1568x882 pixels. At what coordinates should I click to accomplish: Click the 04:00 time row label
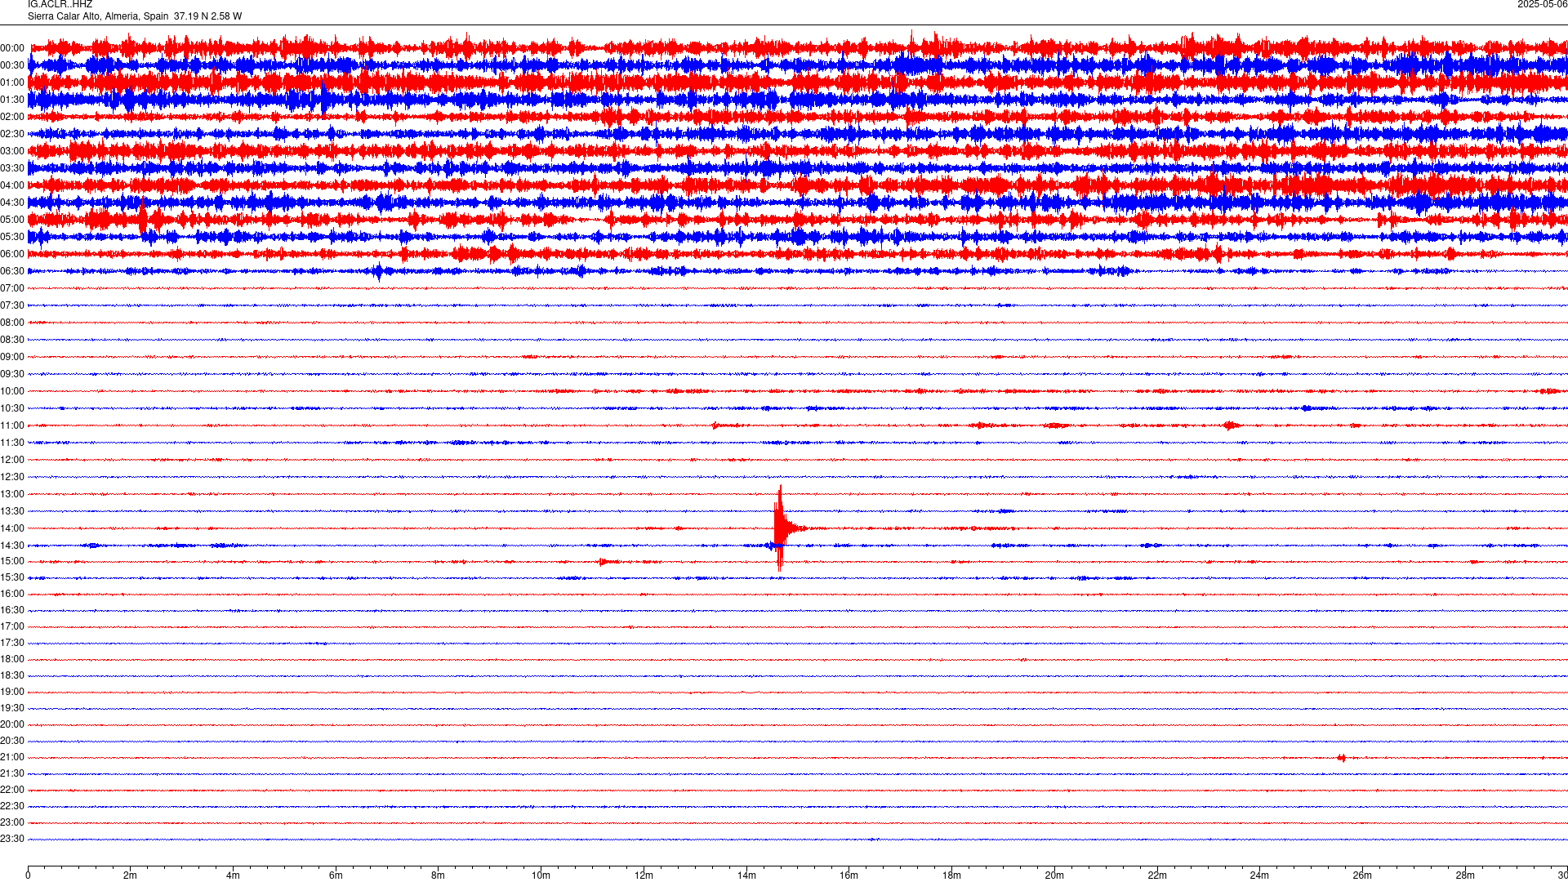[12, 186]
